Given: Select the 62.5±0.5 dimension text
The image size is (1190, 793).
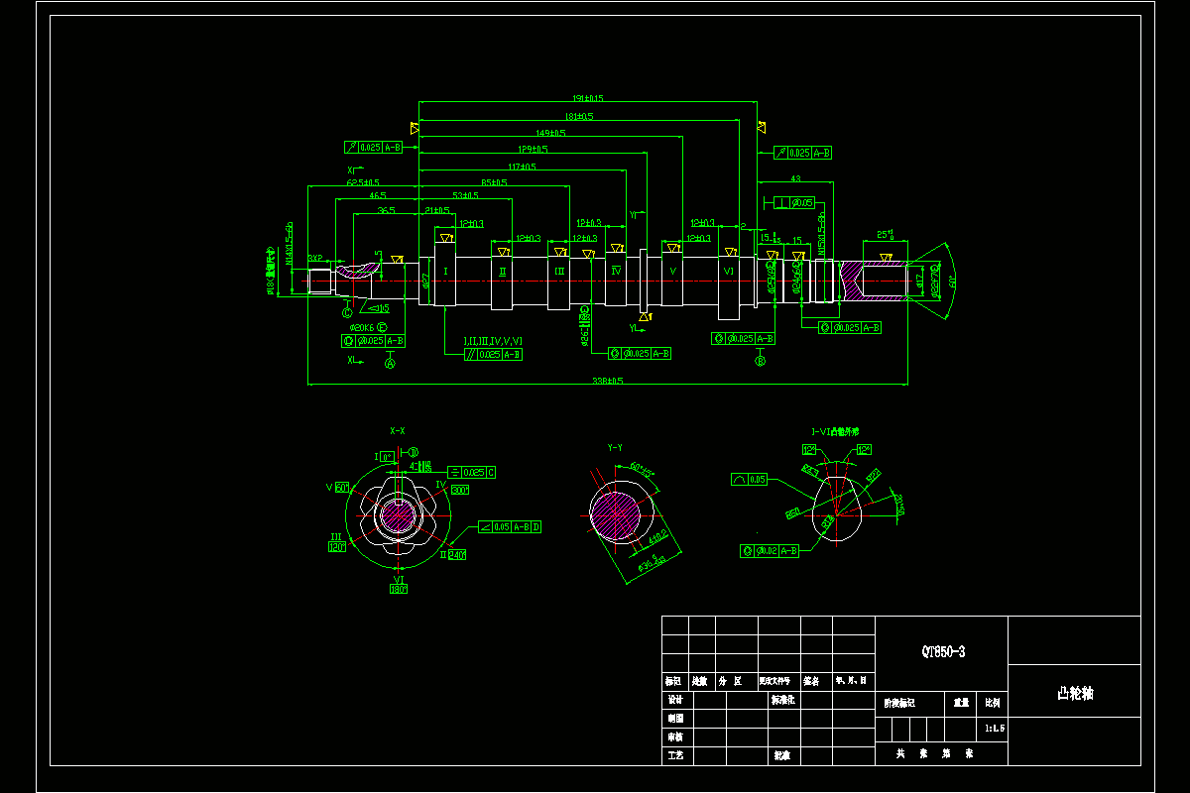Looking at the screenshot, I should click(x=363, y=182).
